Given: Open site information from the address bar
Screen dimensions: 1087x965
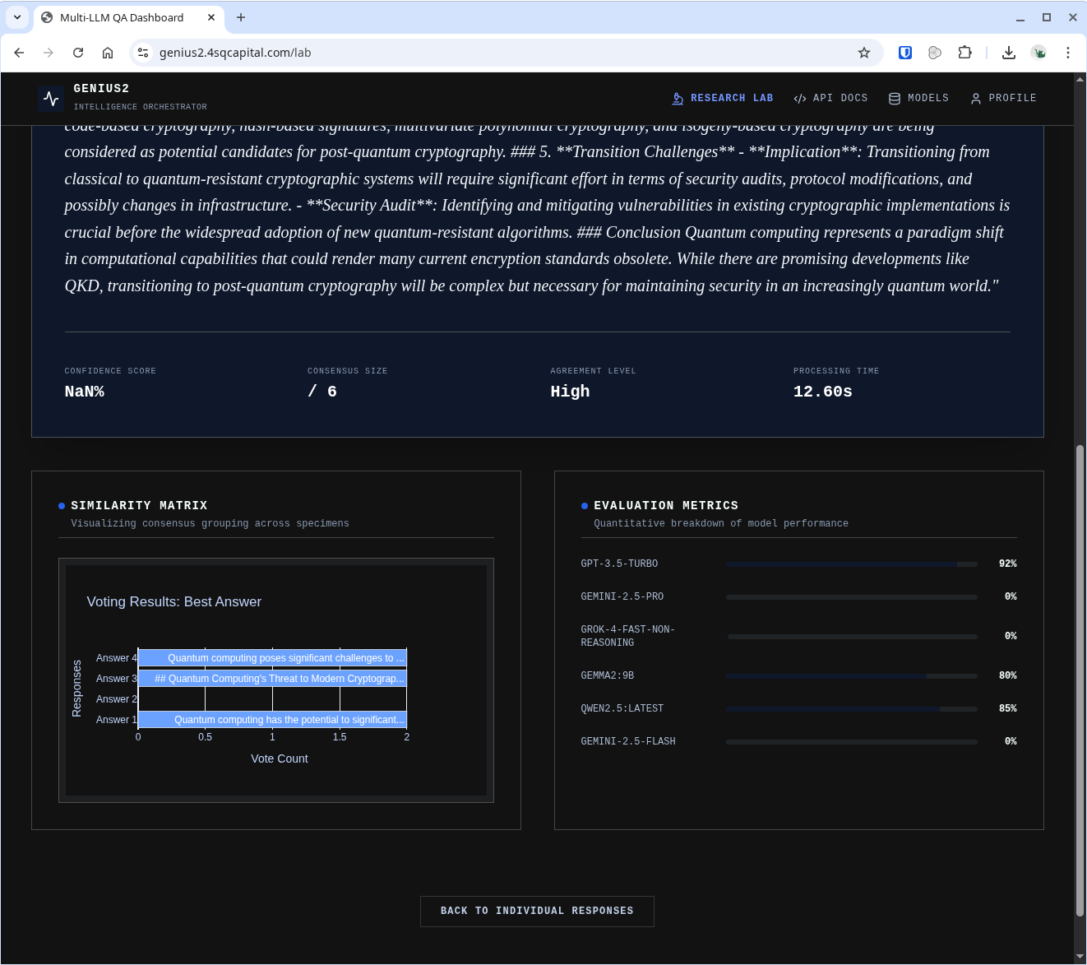Looking at the screenshot, I should point(143,52).
